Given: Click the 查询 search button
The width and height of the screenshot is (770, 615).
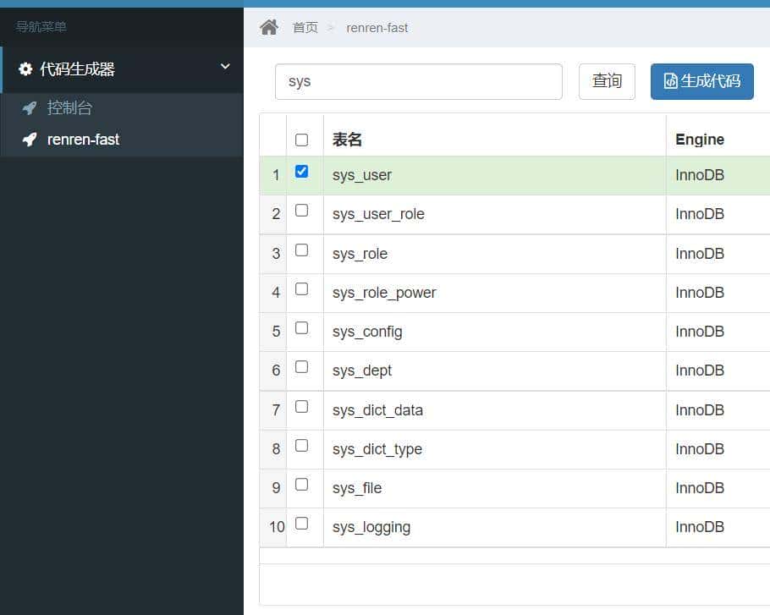Looking at the screenshot, I should point(607,81).
